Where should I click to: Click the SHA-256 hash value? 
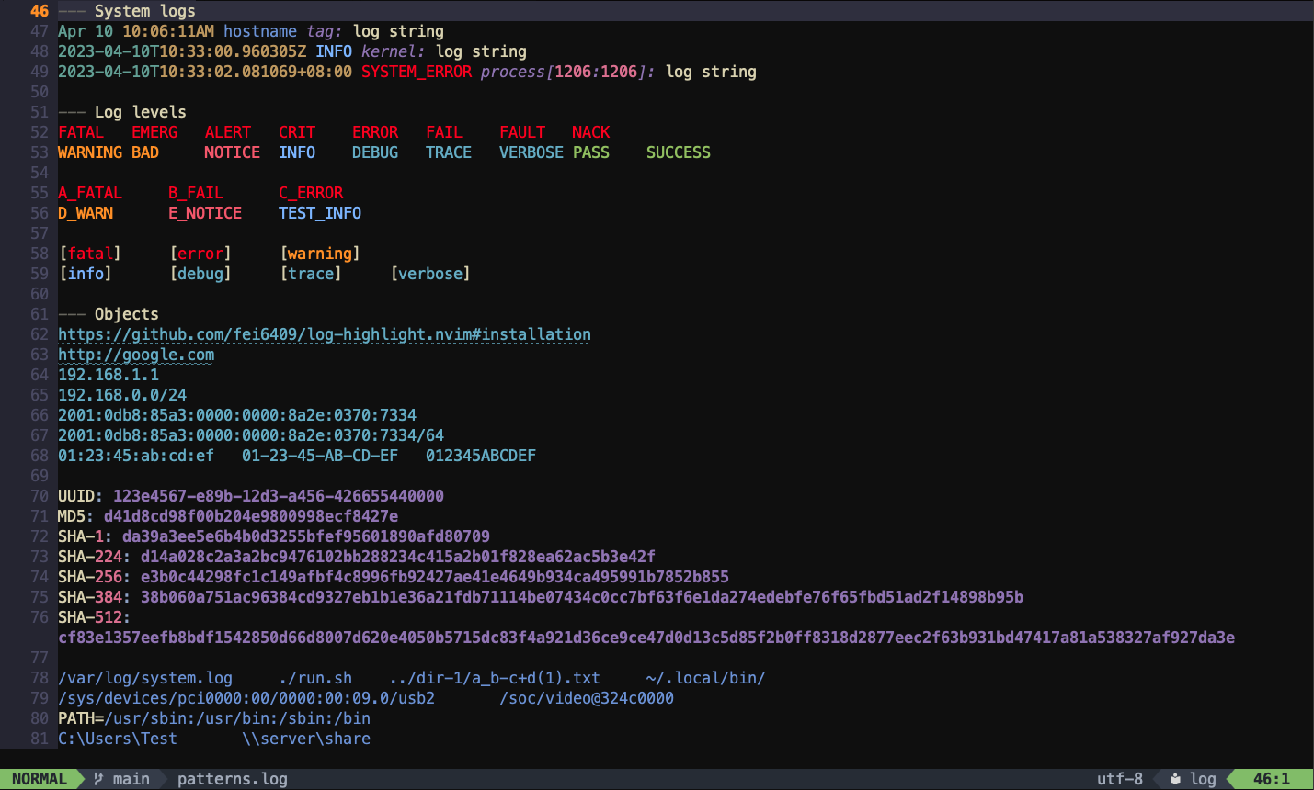[435, 577]
